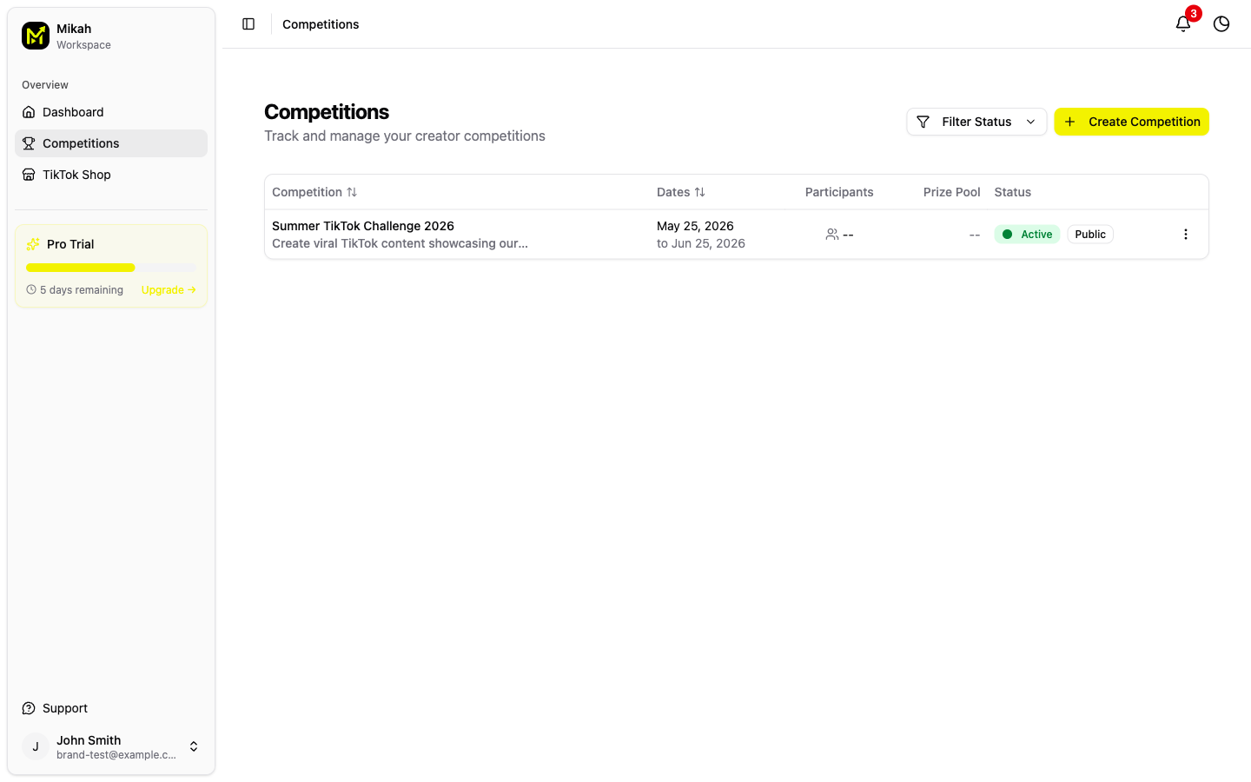Open the notifications bell
This screenshot has width=1251, height=782.
pyautogui.click(x=1183, y=24)
